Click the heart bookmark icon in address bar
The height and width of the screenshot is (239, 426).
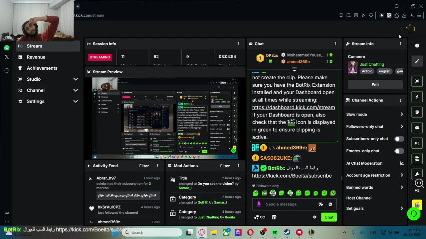tap(371, 15)
